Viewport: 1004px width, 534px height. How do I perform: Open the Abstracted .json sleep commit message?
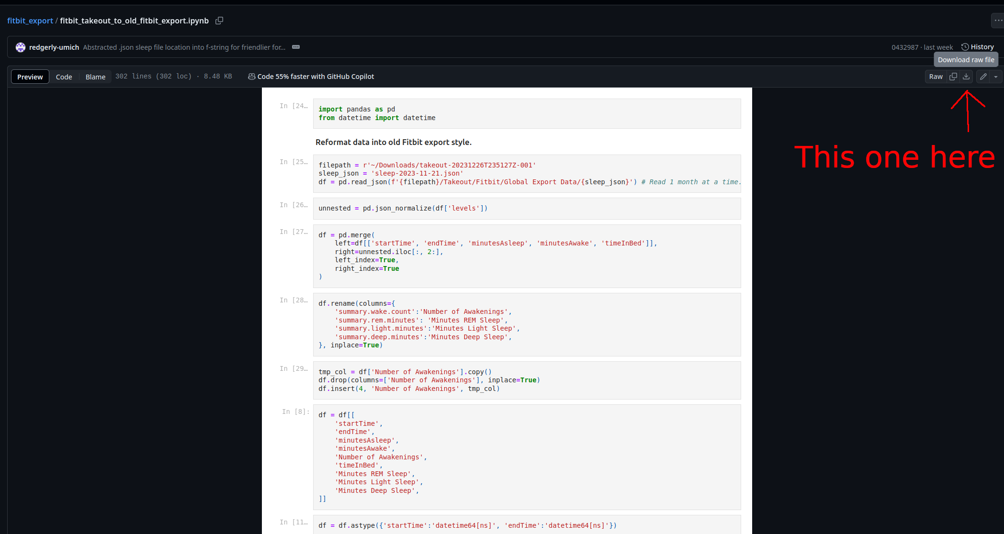tap(184, 47)
